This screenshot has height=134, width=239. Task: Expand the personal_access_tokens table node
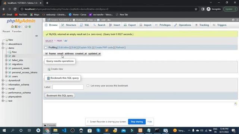coord(6,73)
